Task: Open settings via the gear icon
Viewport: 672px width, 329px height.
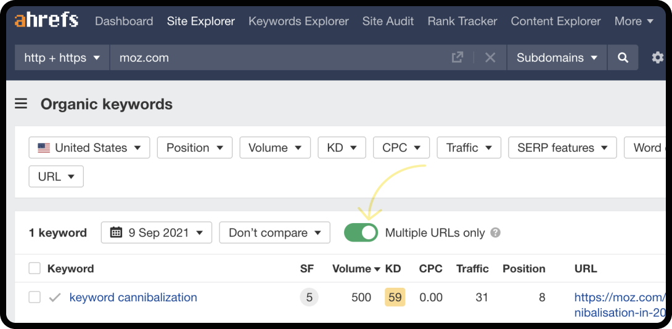Action: (657, 57)
